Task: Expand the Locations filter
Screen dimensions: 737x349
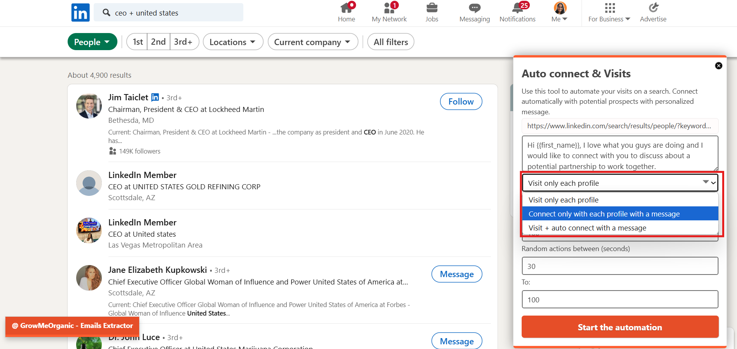Action: [x=233, y=42]
